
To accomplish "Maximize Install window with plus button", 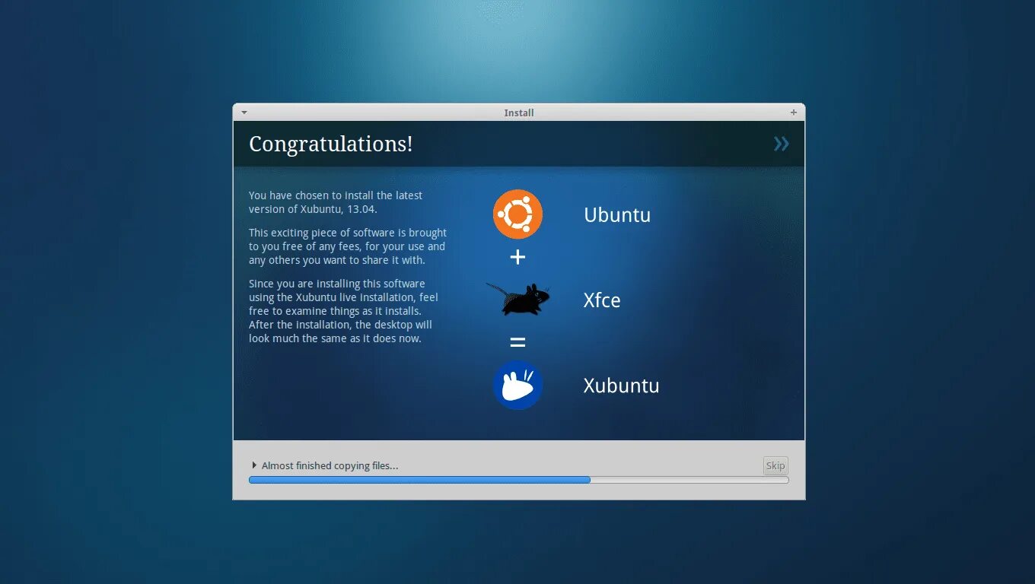I will (x=794, y=113).
